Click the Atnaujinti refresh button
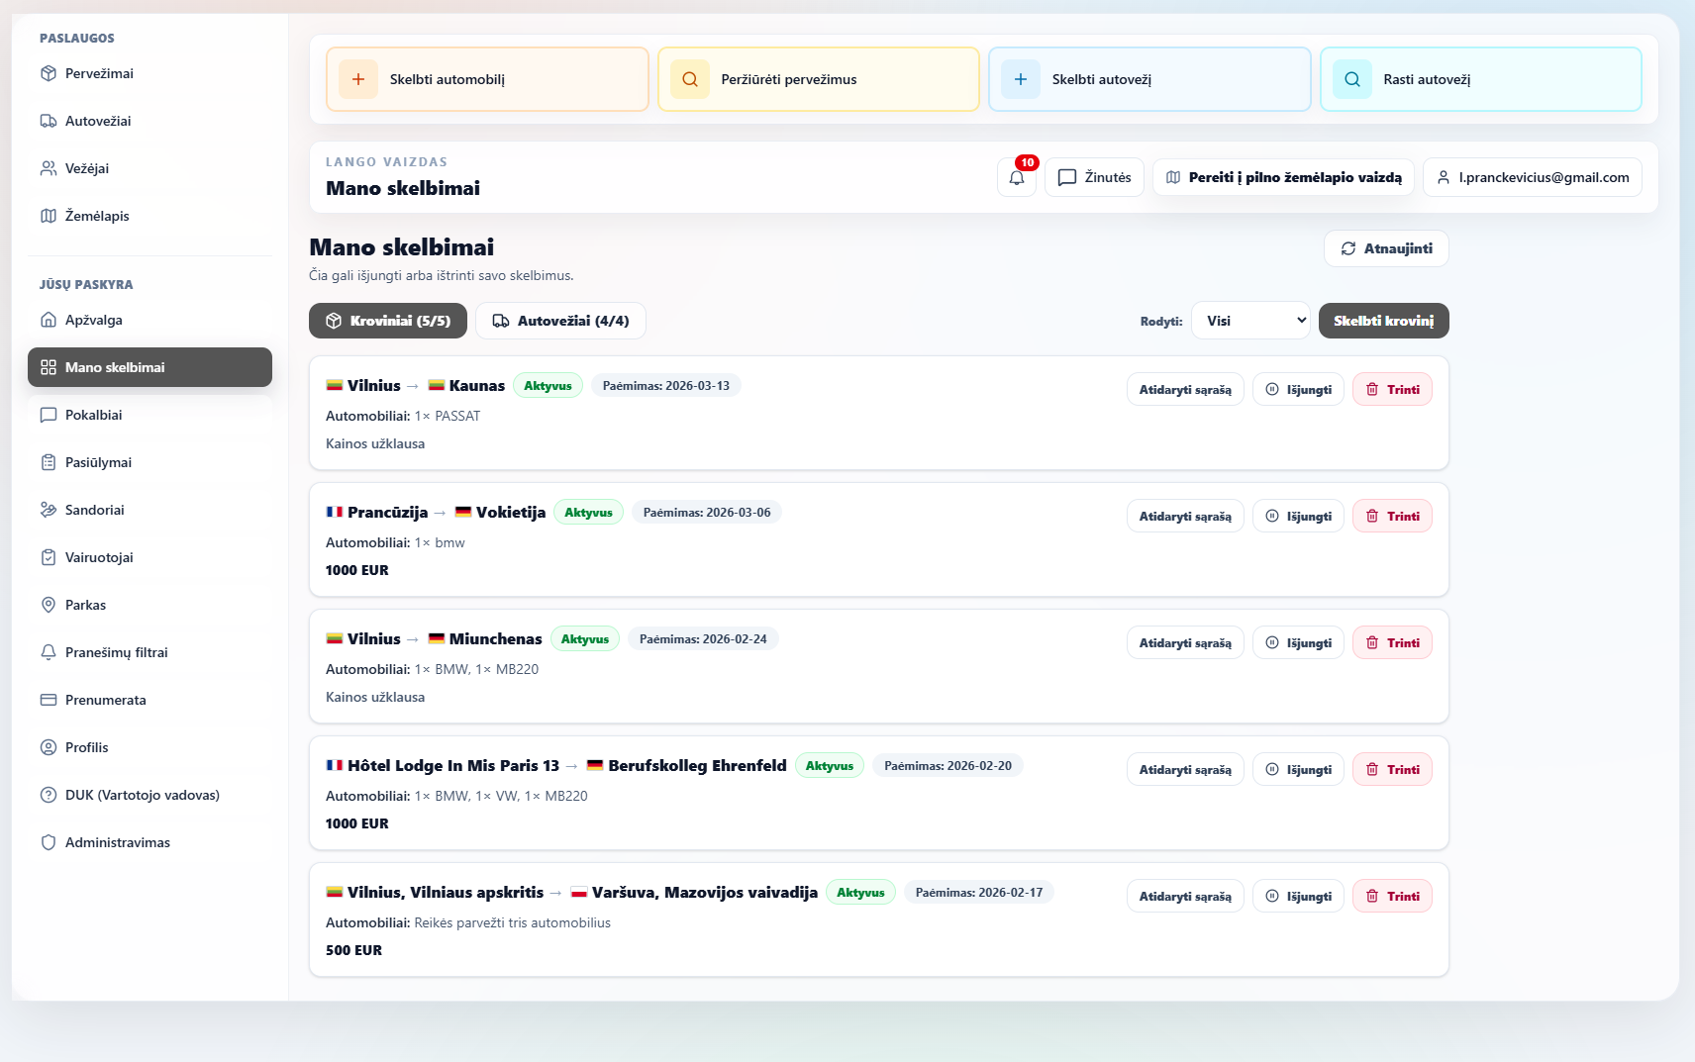This screenshot has width=1695, height=1062. [x=1386, y=248]
